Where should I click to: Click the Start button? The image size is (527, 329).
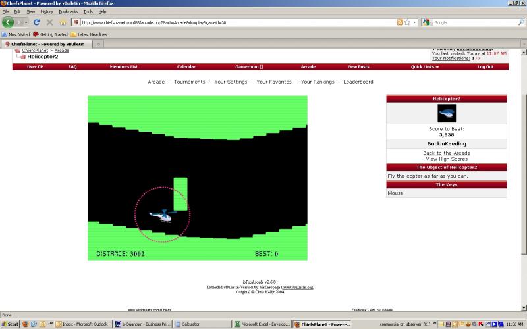[10, 324]
